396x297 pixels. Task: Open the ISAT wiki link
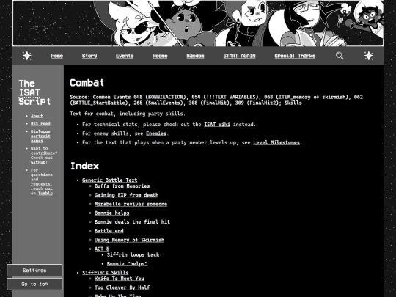(x=217, y=124)
